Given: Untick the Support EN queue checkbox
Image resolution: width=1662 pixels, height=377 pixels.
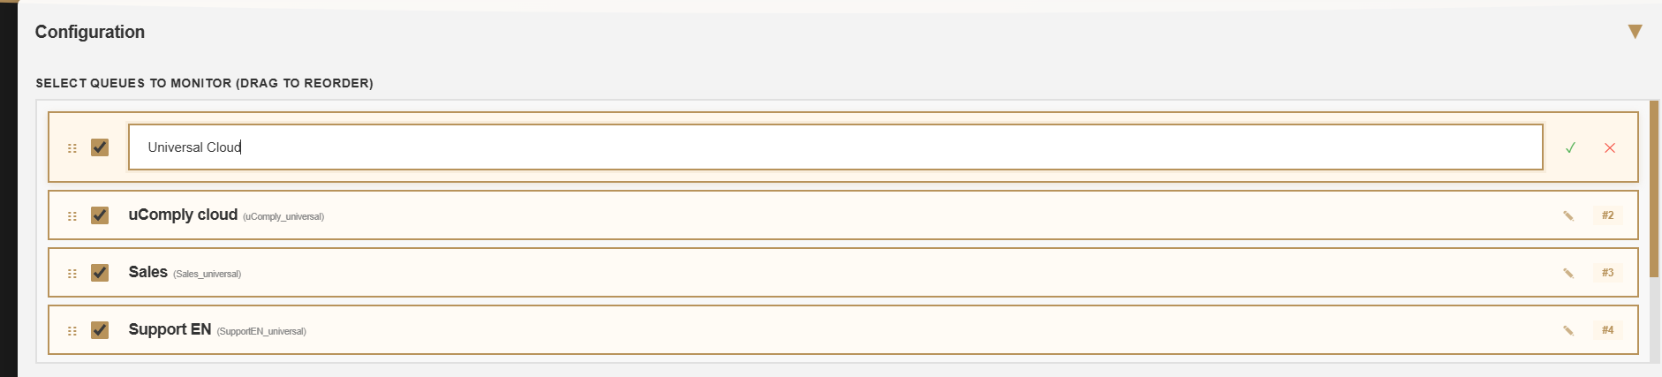Looking at the screenshot, I should pyautogui.click(x=100, y=330).
